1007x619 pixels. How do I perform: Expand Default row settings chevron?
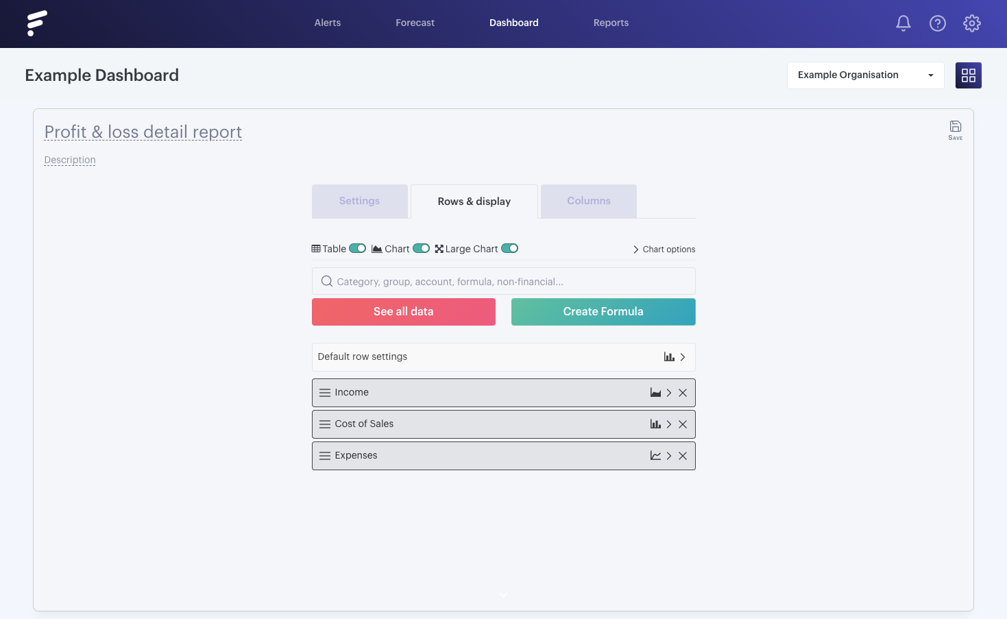coord(683,356)
